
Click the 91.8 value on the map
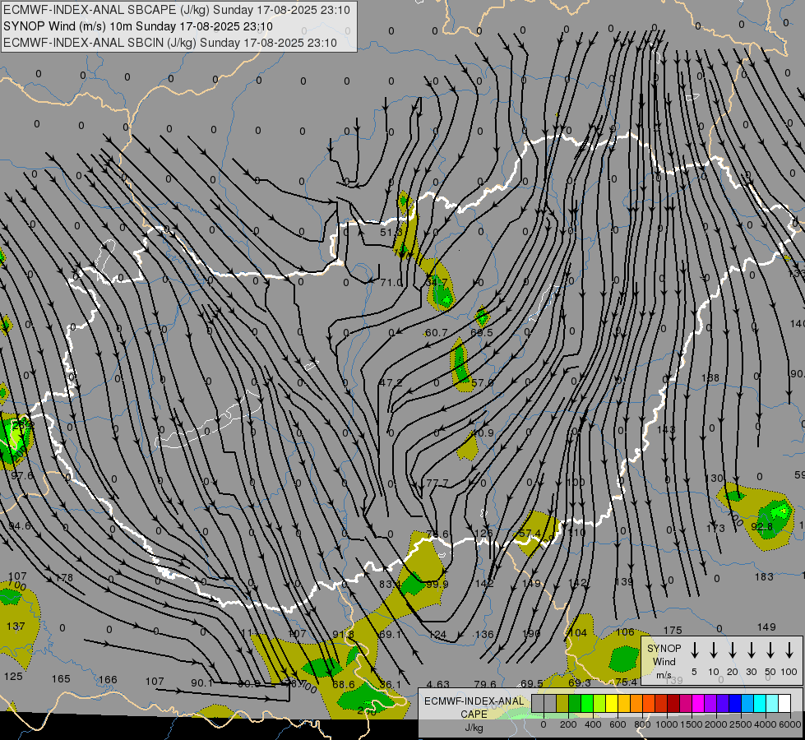tap(343, 634)
